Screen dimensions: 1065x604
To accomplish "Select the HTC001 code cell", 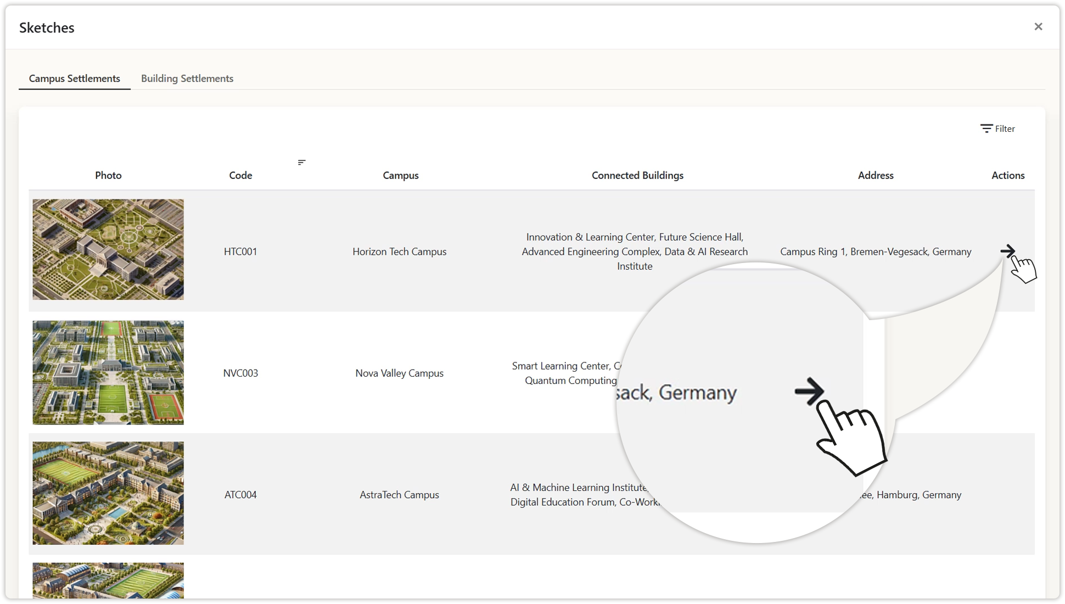I will 240,251.
